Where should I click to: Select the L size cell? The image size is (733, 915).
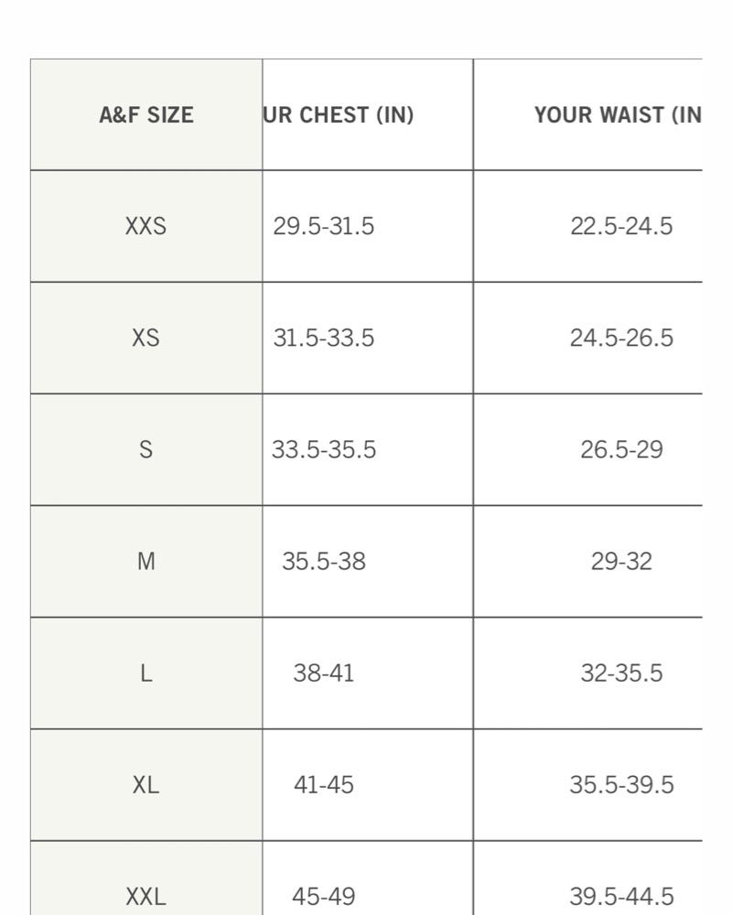coord(146,673)
